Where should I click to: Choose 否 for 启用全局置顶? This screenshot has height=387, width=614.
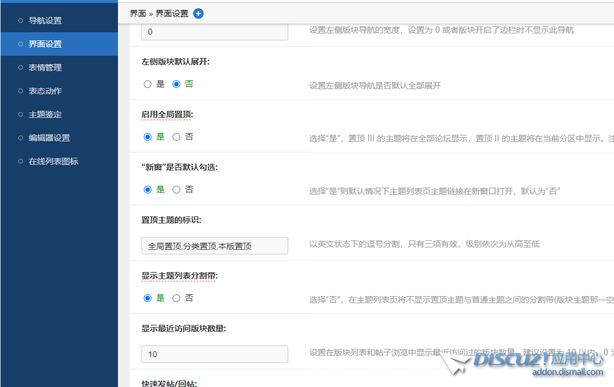click(x=176, y=137)
